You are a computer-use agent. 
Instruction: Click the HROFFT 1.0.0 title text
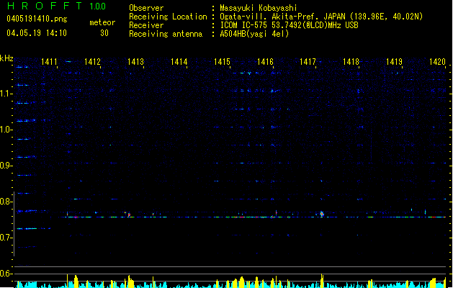[x=57, y=6]
